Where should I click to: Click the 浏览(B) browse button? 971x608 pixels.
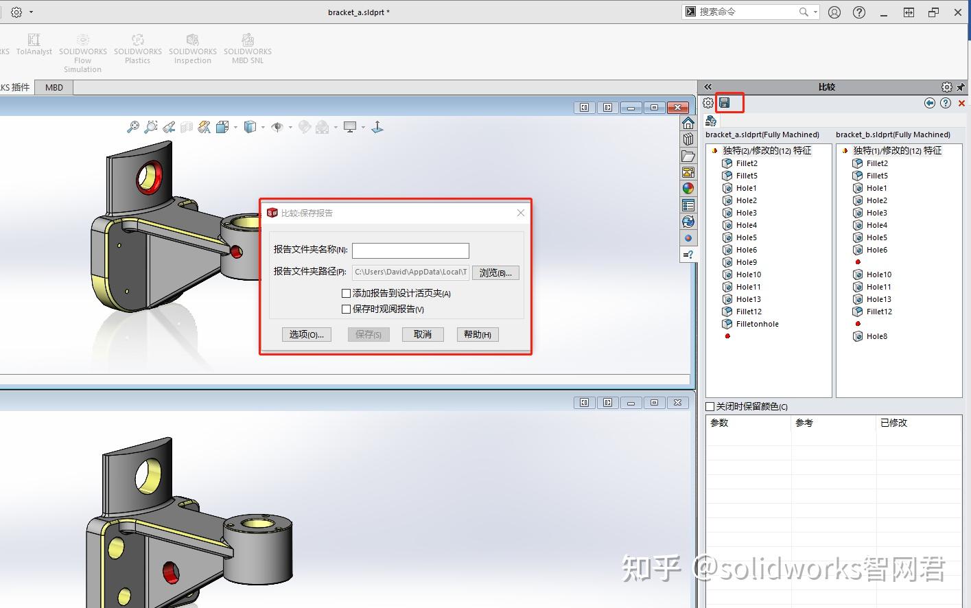coord(495,272)
